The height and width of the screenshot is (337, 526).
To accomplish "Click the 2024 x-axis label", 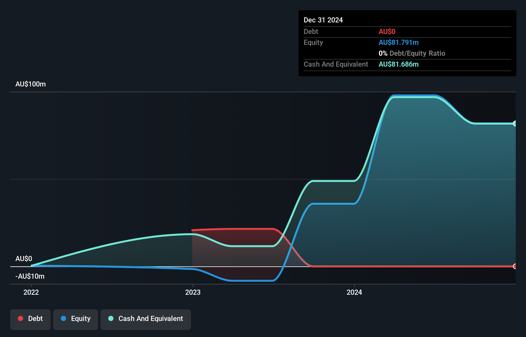I will [x=354, y=292].
